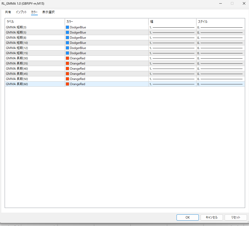Confirm settings with the OK button
Image resolution: width=249 pixels, height=226 pixels.
click(x=188, y=217)
